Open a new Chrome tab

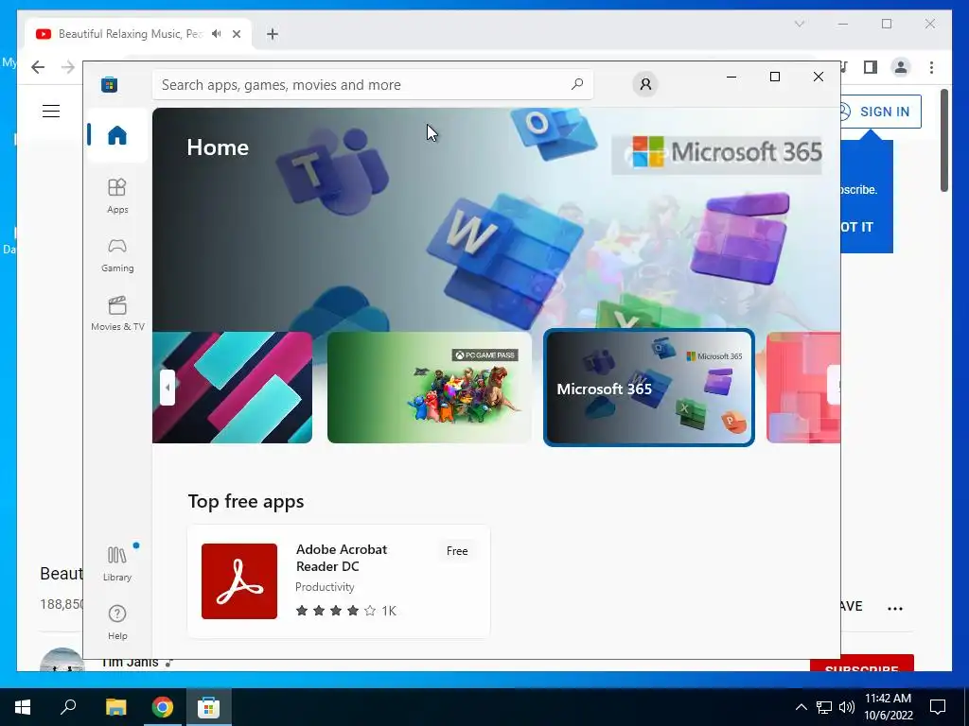[x=273, y=34]
